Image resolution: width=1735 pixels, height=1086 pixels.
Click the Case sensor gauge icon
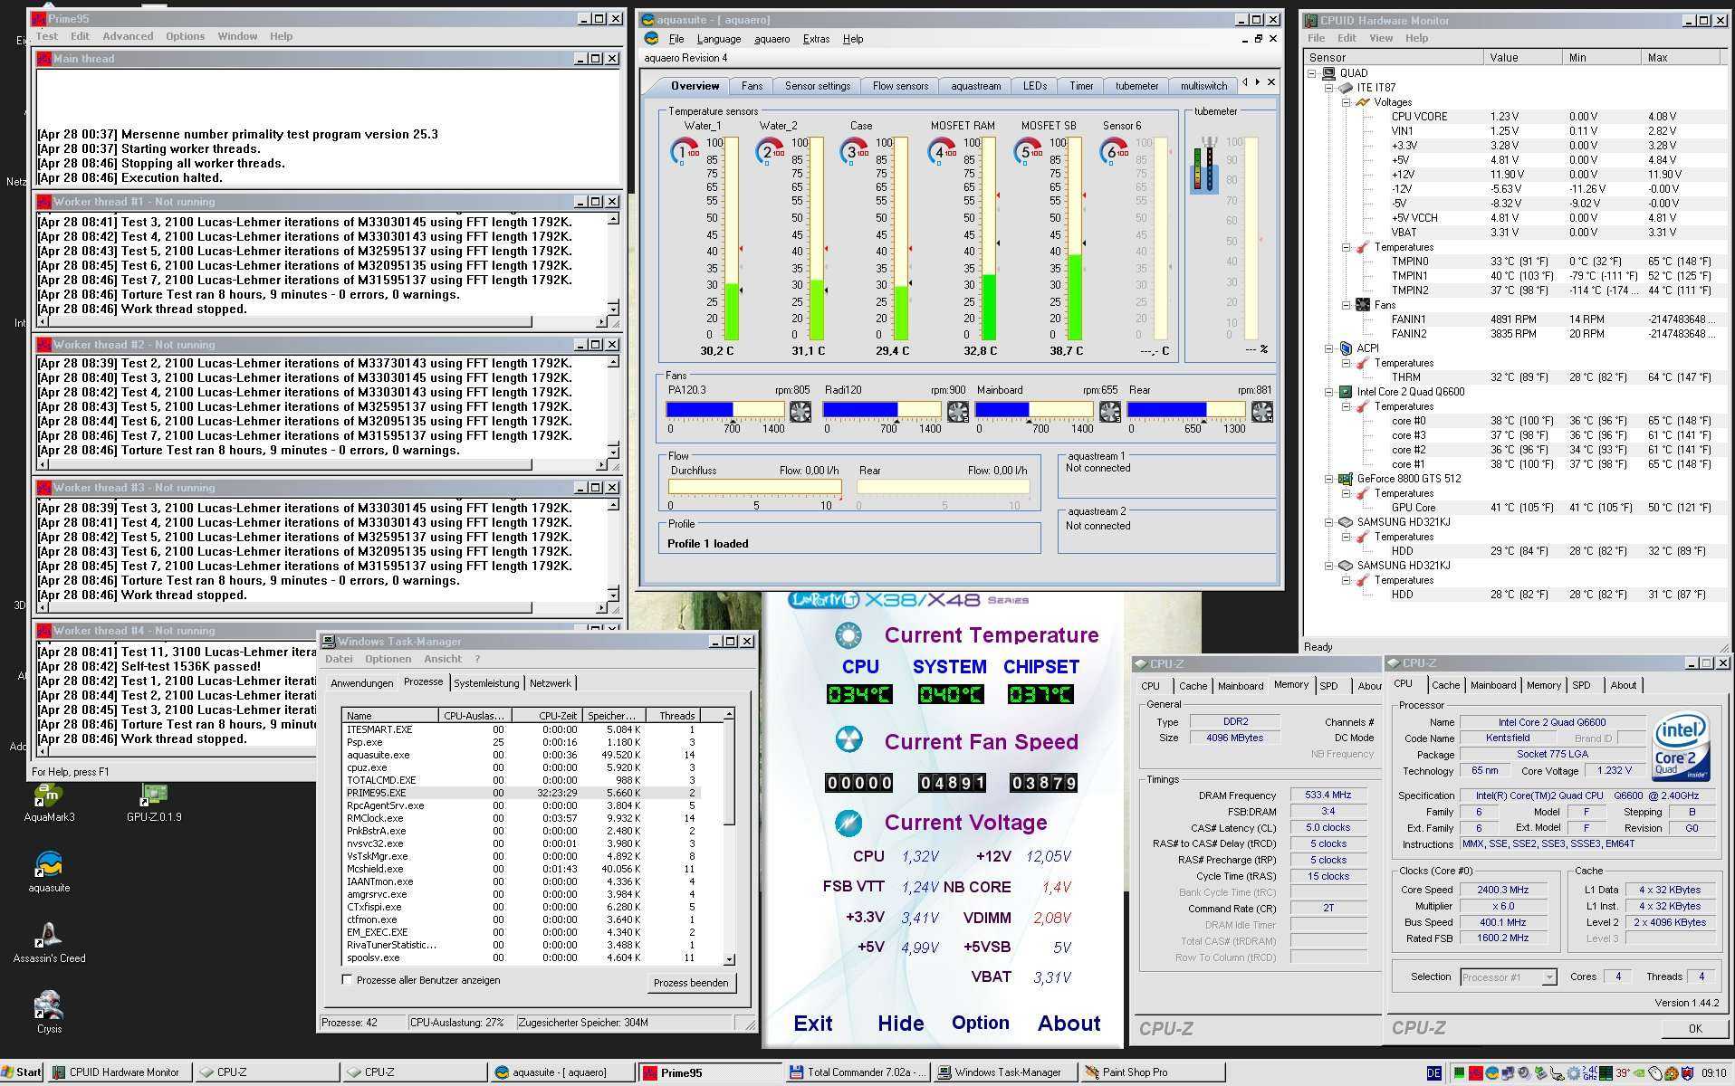click(855, 151)
